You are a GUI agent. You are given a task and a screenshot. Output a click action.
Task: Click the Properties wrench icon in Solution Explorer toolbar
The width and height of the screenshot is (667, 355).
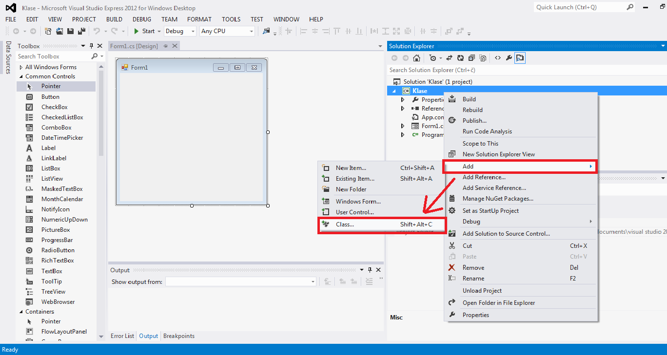click(509, 58)
